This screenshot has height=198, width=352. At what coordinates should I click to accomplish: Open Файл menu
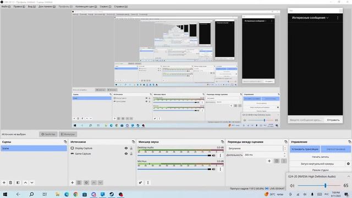tap(6, 7)
